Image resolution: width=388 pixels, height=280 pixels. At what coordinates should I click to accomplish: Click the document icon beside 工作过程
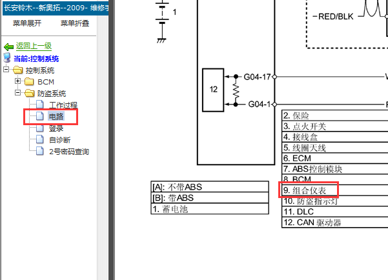point(40,105)
